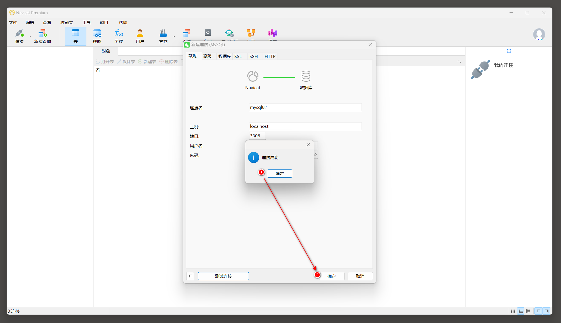Click the 取消 button
This screenshot has width=561, height=323.
(360, 276)
